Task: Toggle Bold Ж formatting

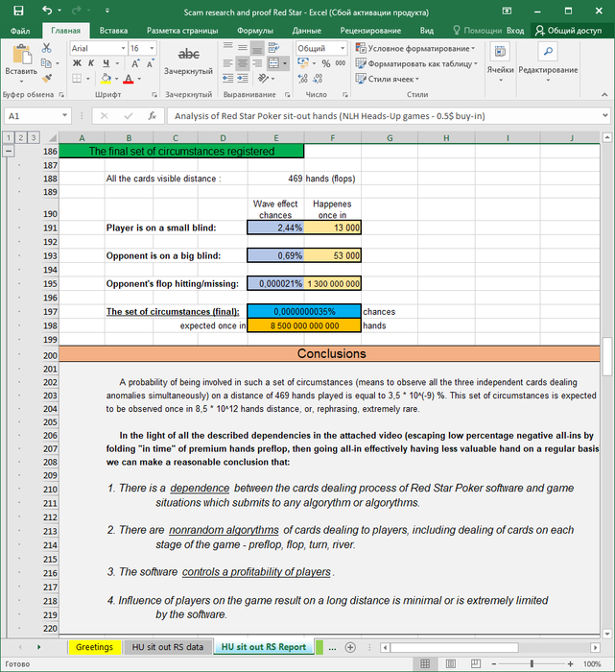Action: click(77, 63)
